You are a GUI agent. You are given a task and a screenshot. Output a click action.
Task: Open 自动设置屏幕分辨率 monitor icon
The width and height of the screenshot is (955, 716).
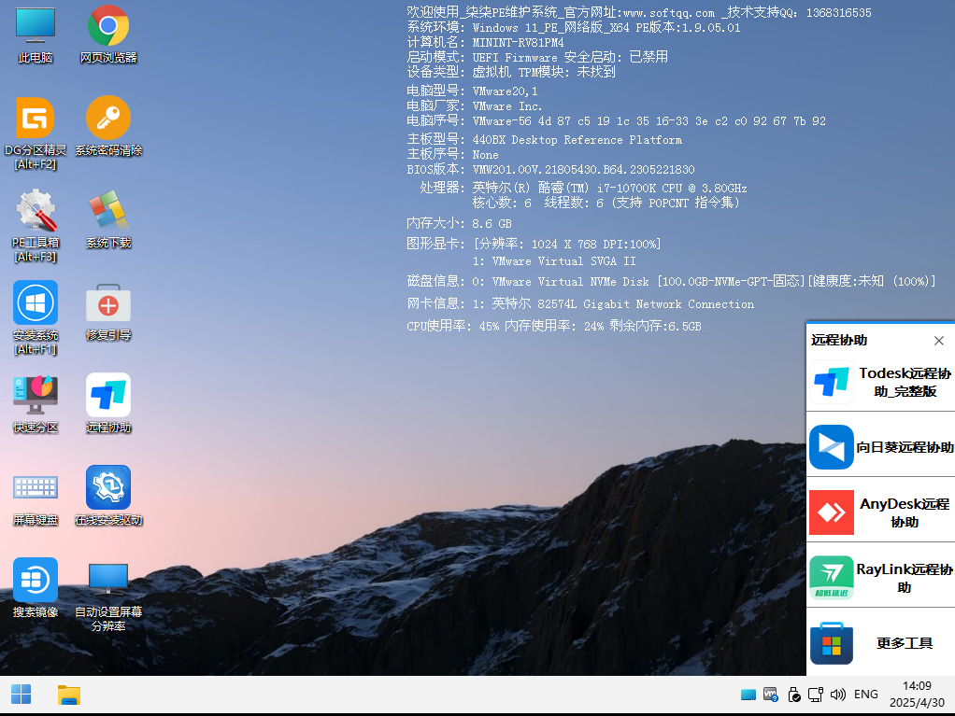pyautogui.click(x=108, y=579)
